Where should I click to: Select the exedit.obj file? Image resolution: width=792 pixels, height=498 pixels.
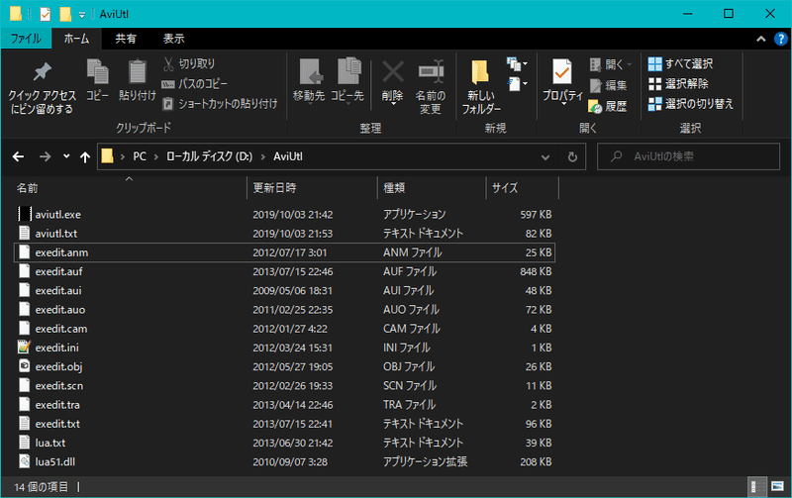pos(284,366)
